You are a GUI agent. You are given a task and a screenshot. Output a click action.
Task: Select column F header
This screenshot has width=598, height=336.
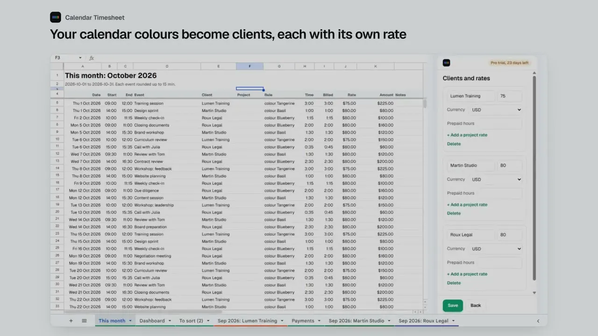click(249, 66)
